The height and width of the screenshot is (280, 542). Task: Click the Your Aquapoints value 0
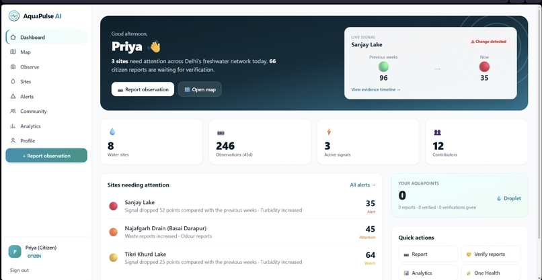[402, 196]
